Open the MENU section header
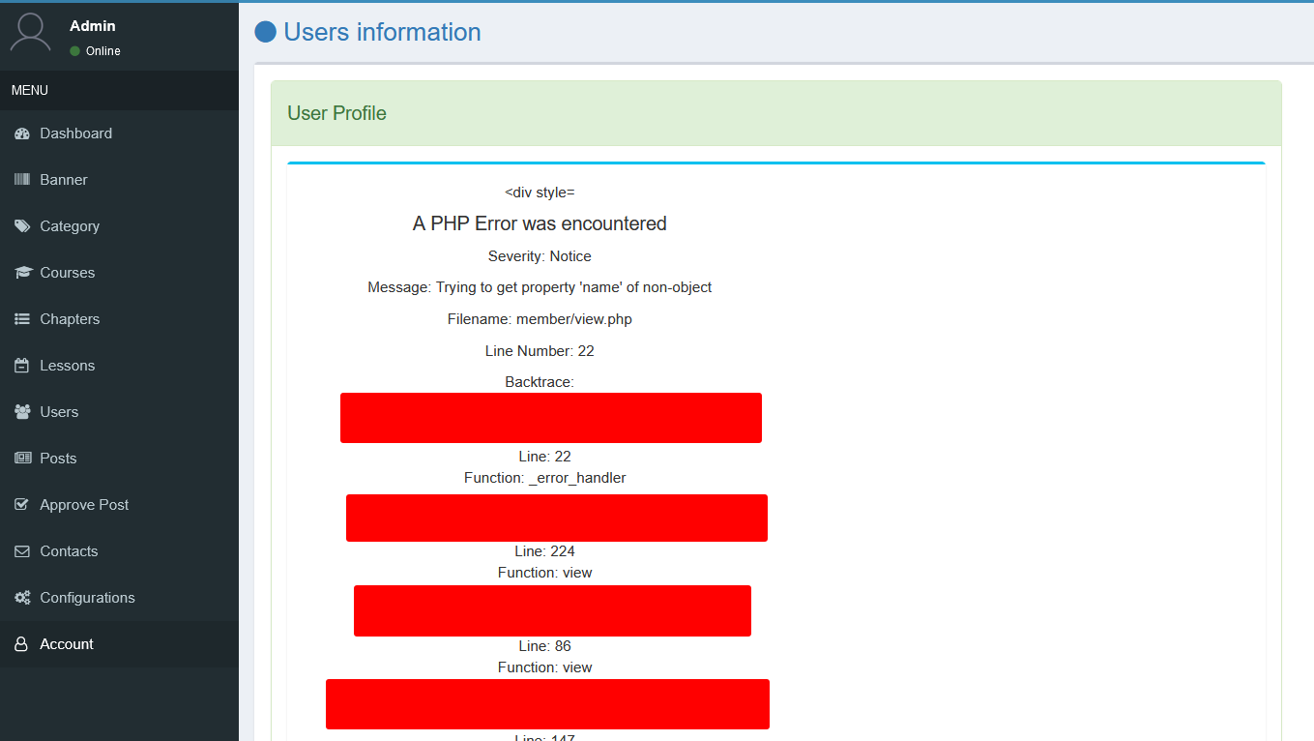1314x741 pixels. [x=29, y=89]
